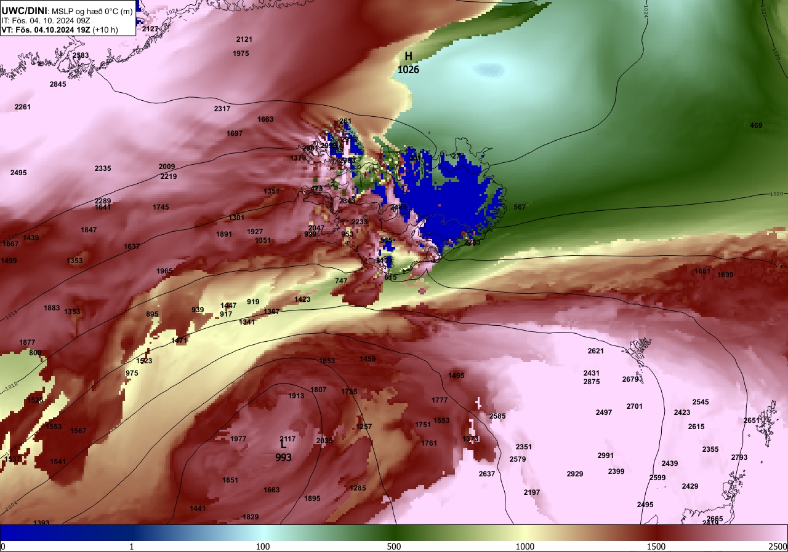Click the map value 2929

[x=575, y=474]
